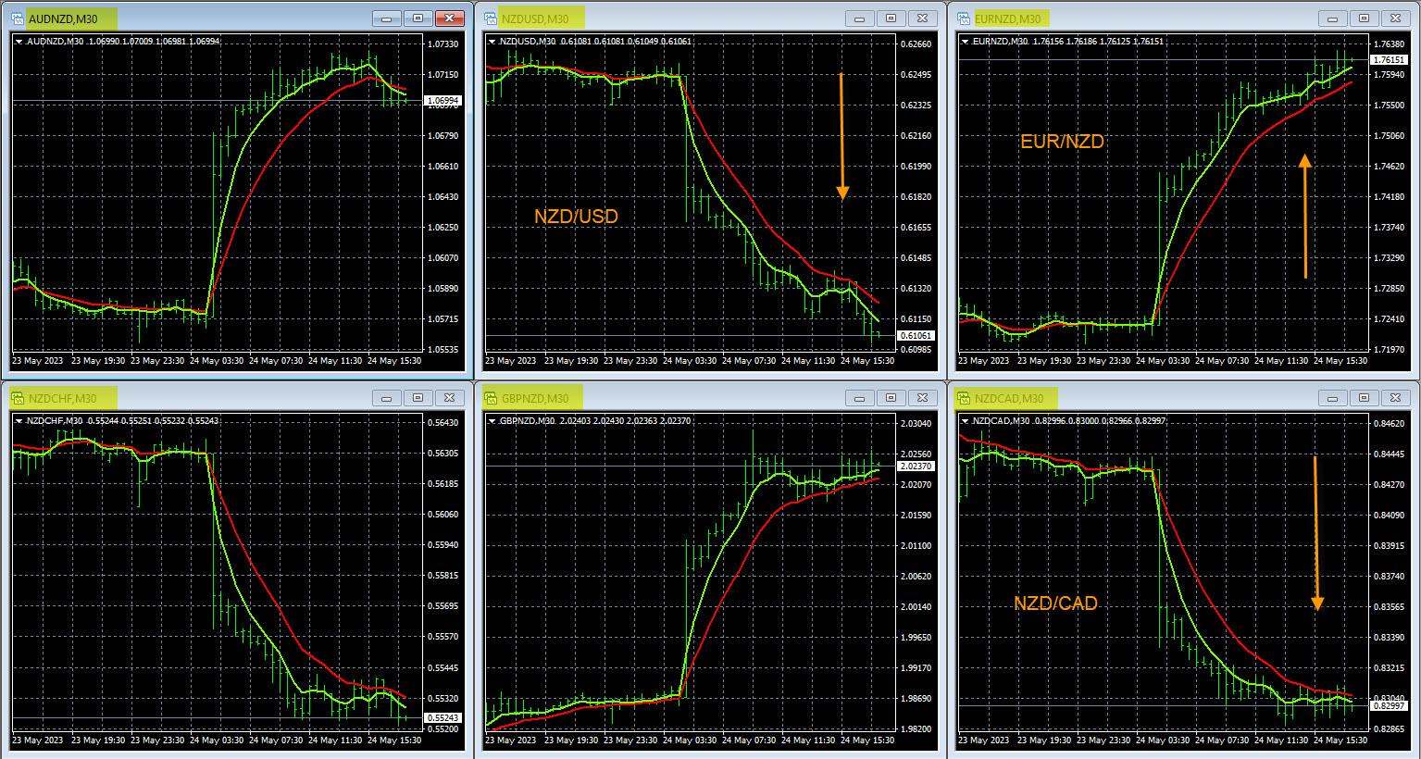Close the AUDNZD,M30 chart window
The height and width of the screenshot is (759, 1421).
[450, 19]
